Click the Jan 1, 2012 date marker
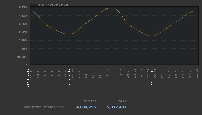 click(28, 78)
